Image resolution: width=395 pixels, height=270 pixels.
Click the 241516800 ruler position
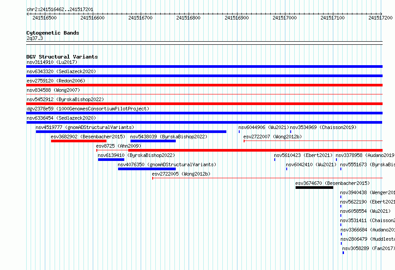click(189, 18)
